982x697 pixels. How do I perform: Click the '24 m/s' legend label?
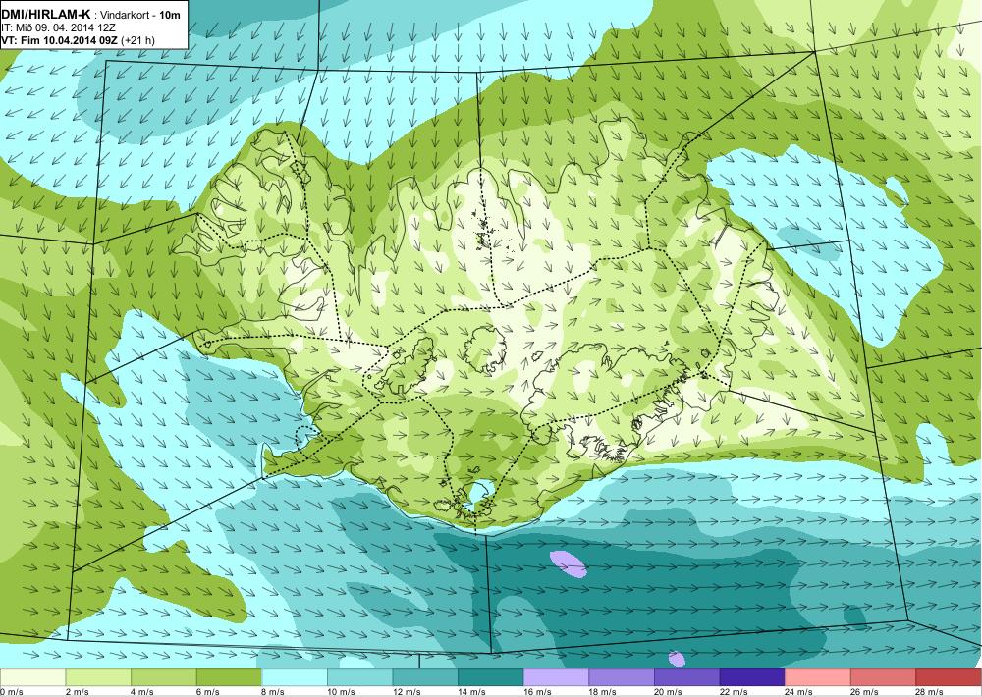coord(799,692)
